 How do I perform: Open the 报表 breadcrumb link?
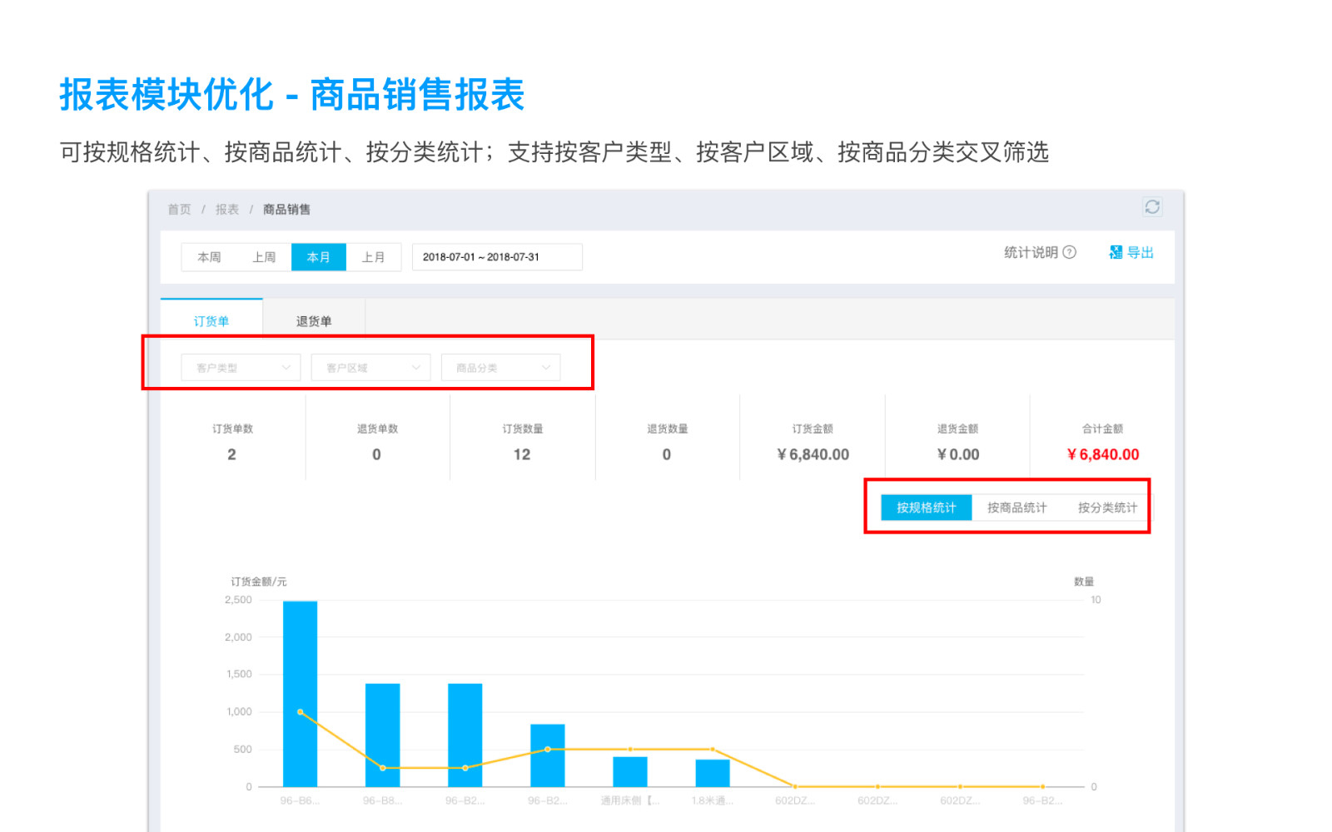tap(227, 210)
